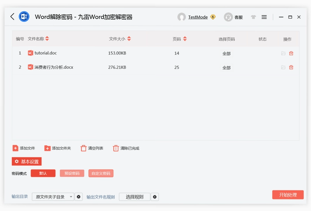Click the 选择页码 column header
The width and height of the screenshot is (311, 211).
tap(227, 39)
